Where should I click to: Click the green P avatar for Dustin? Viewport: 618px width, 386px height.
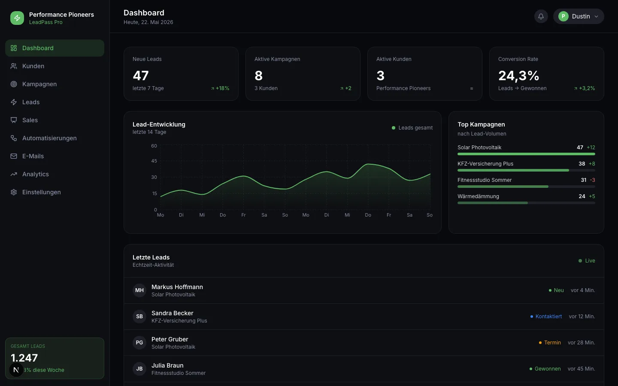[x=563, y=16]
